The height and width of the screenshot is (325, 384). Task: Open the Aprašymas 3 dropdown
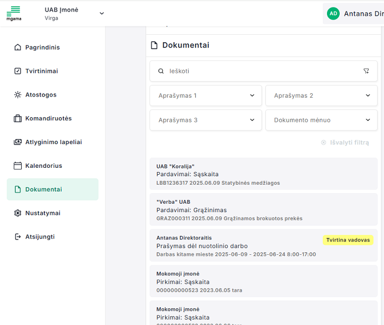pos(206,120)
